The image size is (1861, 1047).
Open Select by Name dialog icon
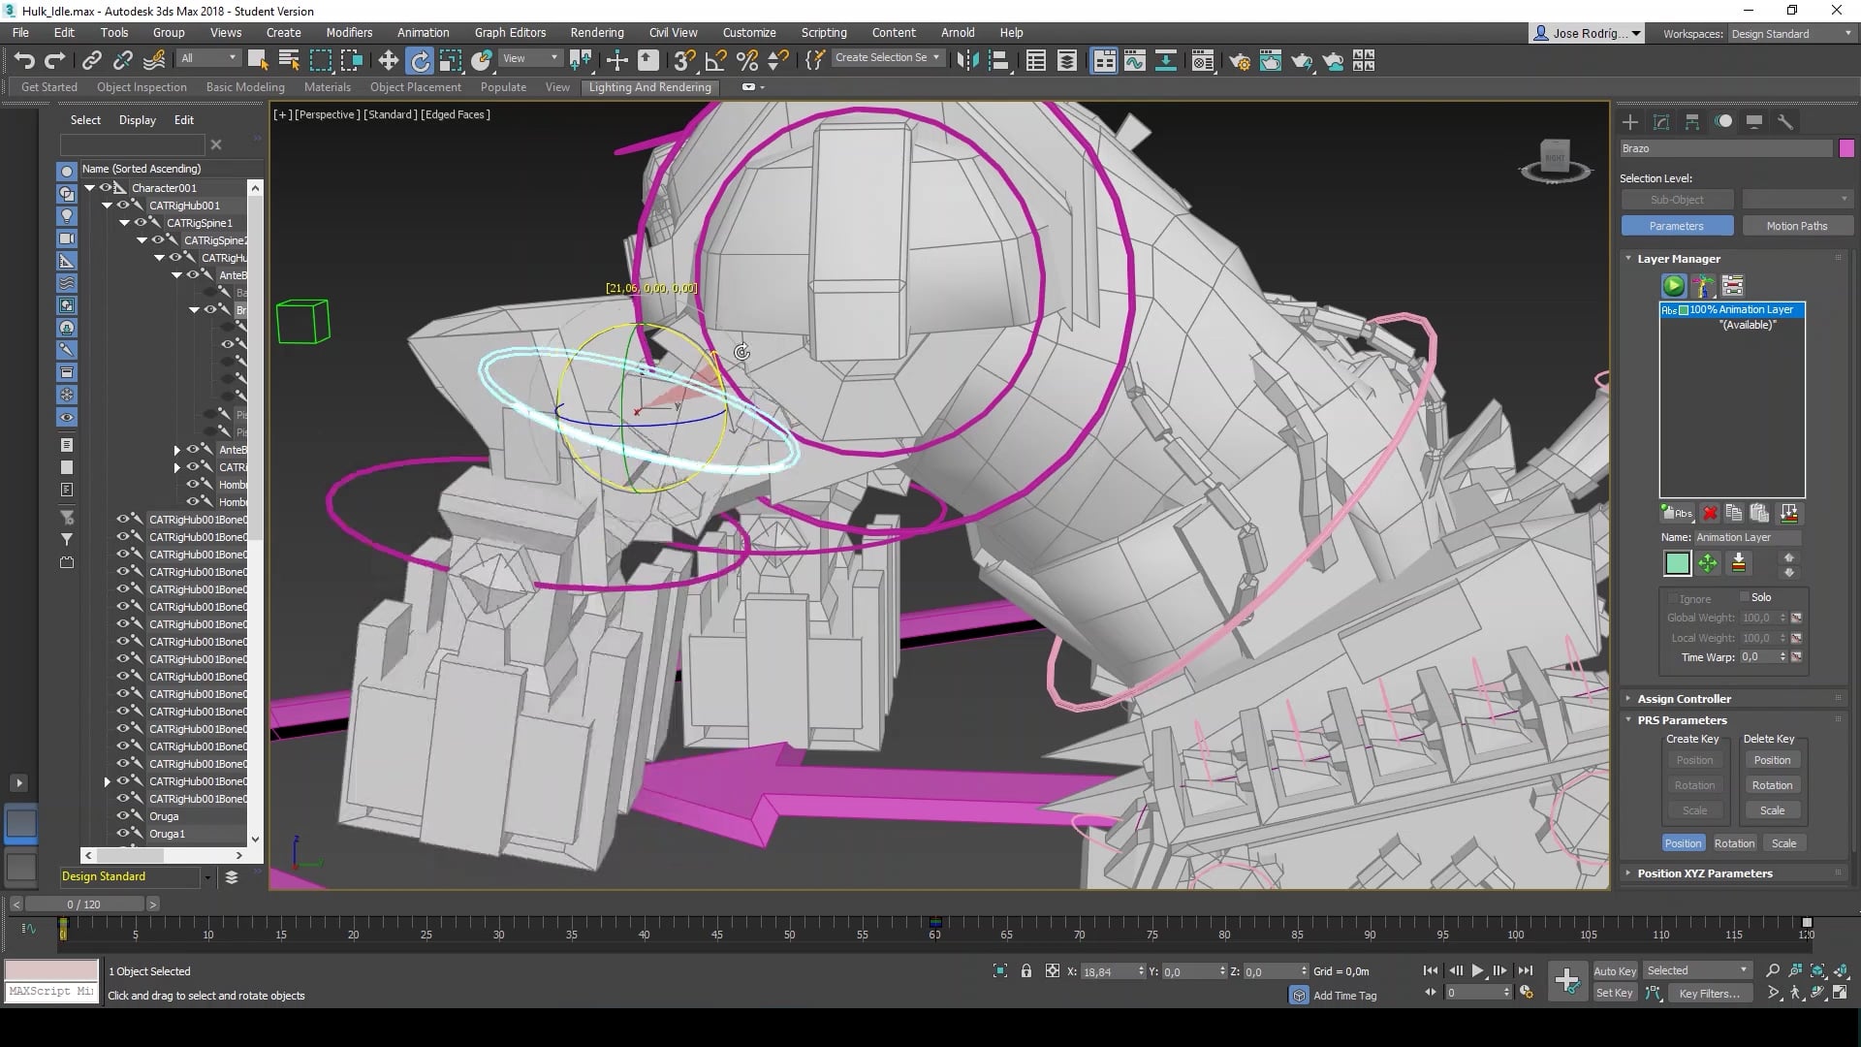click(289, 61)
